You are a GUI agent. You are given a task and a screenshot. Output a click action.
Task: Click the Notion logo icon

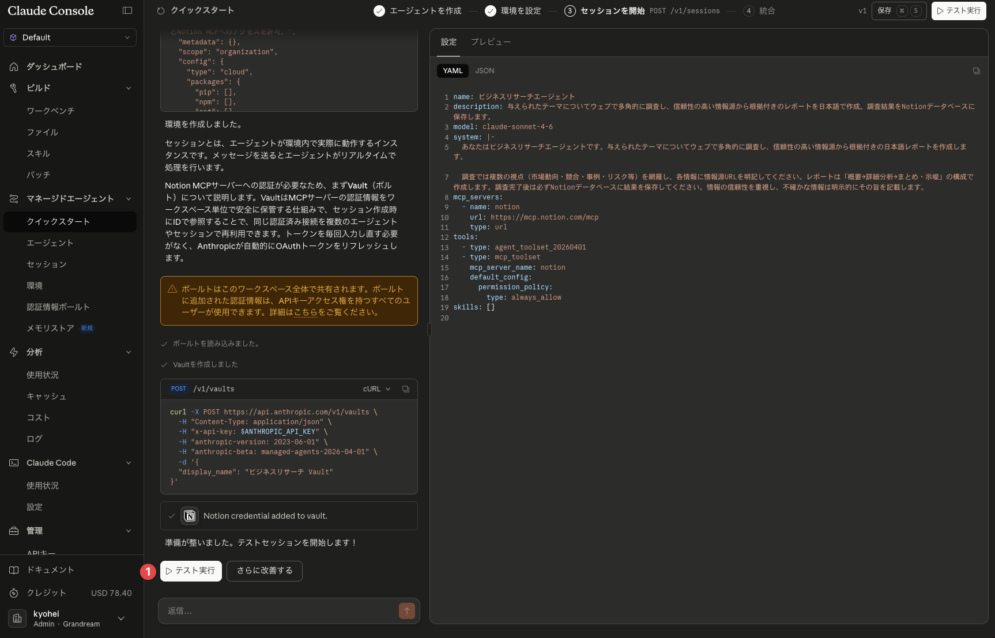tap(190, 516)
